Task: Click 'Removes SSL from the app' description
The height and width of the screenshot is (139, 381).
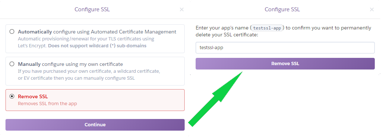Action: click(x=48, y=104)
